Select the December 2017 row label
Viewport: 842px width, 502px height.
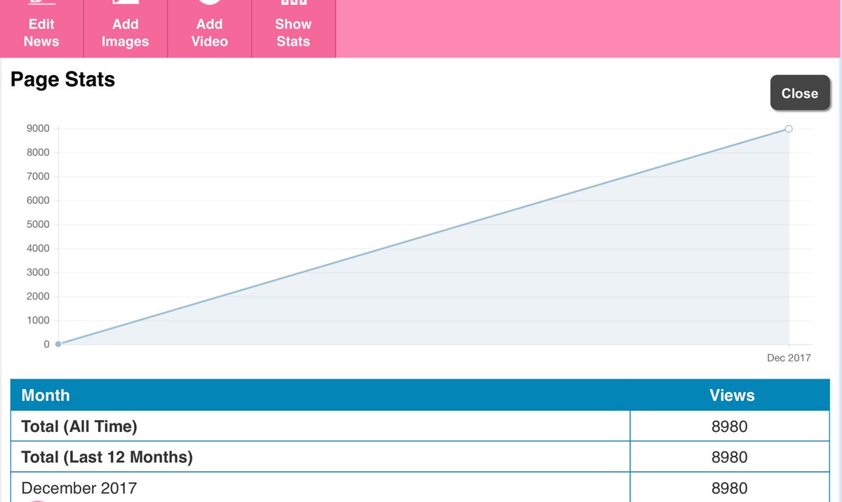pyautogui.click(x=79, y=488)
